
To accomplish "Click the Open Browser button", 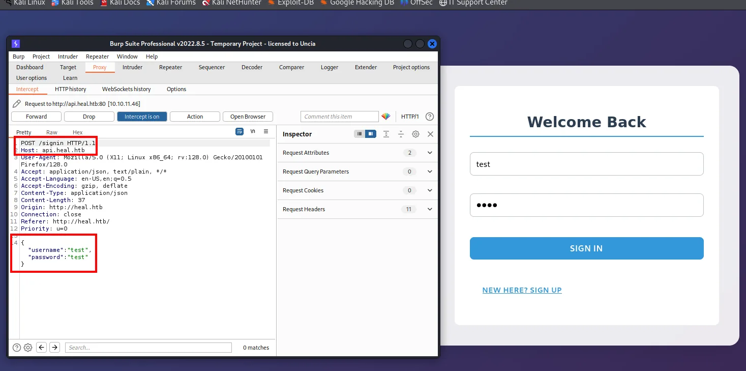I will [248, 117].
